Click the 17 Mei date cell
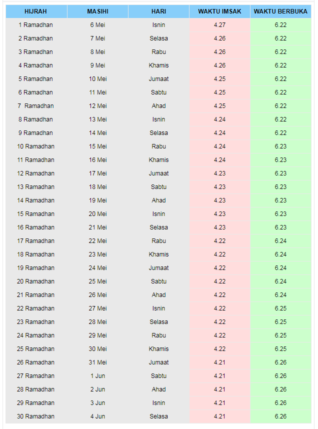The image size is (318, 429). [x=97, y=173]
